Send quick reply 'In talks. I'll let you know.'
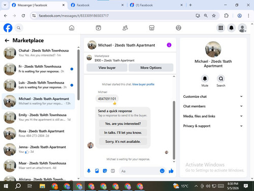 click(x=123, y=132)
